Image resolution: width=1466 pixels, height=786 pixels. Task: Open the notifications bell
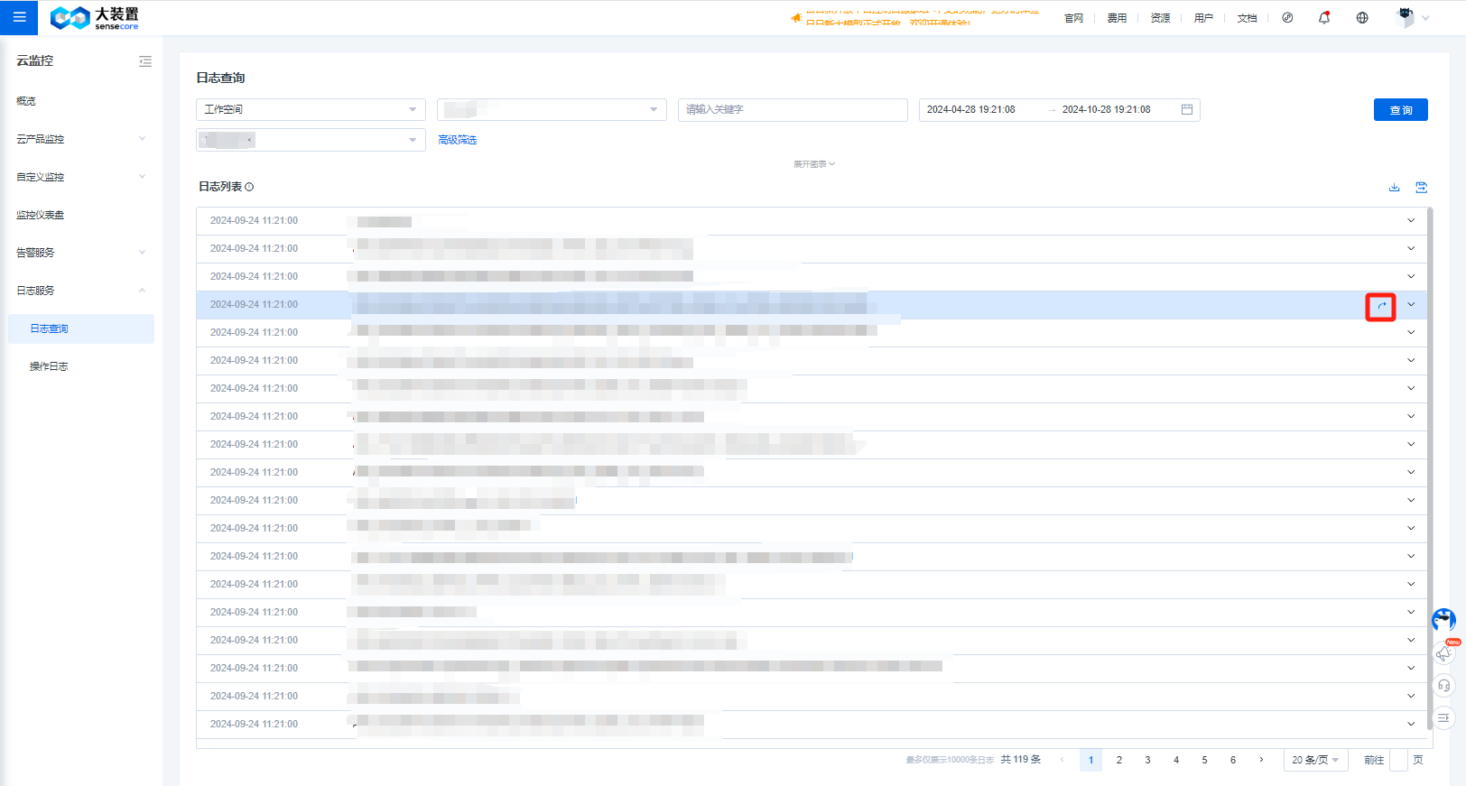[x=1324, y=17]
